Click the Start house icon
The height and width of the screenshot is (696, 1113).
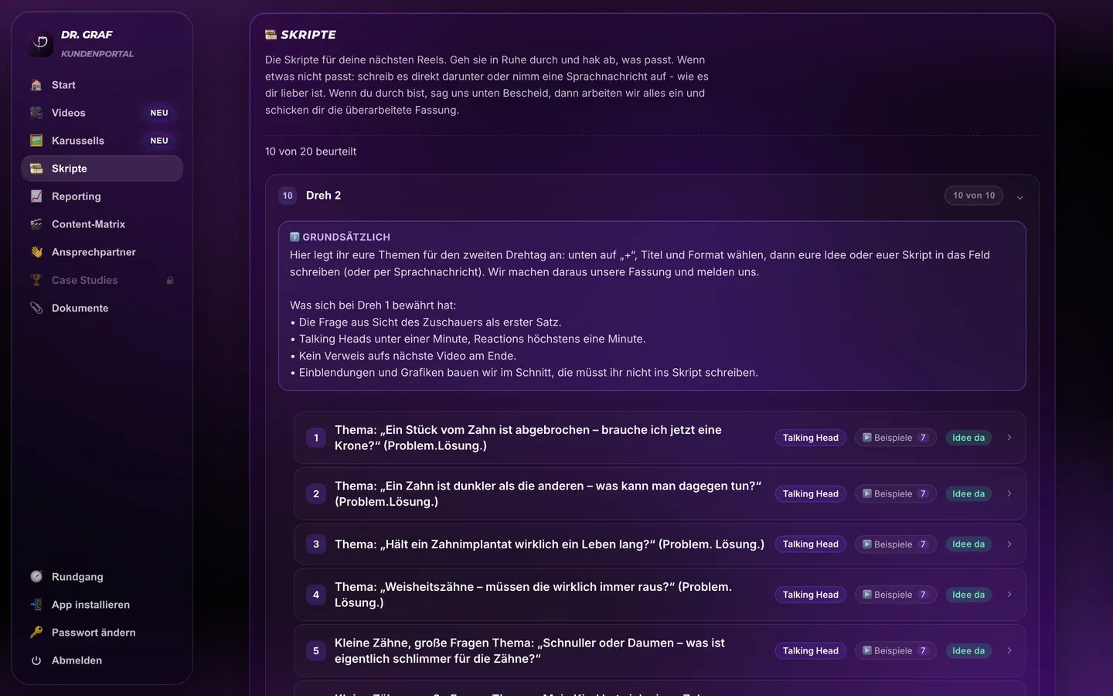pyautogui.click(x=36, y=85)
